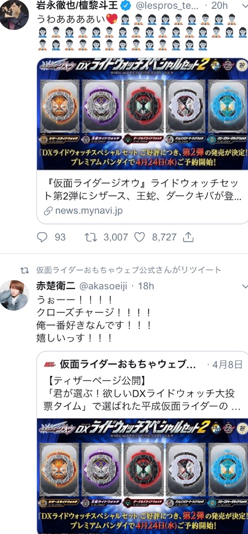Click the Kamen Rider logo in quoted tweet

coord(50,365)
